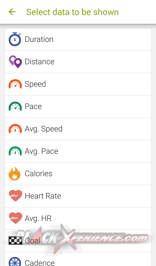Screen dimensions: 156x266
Task: Choose Heart Rate from the list
Action: click(43, 196)
